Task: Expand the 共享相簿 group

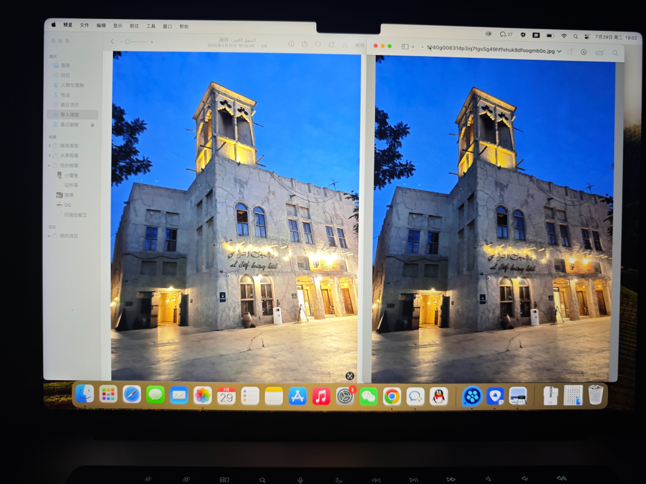Action: [50, 155]
